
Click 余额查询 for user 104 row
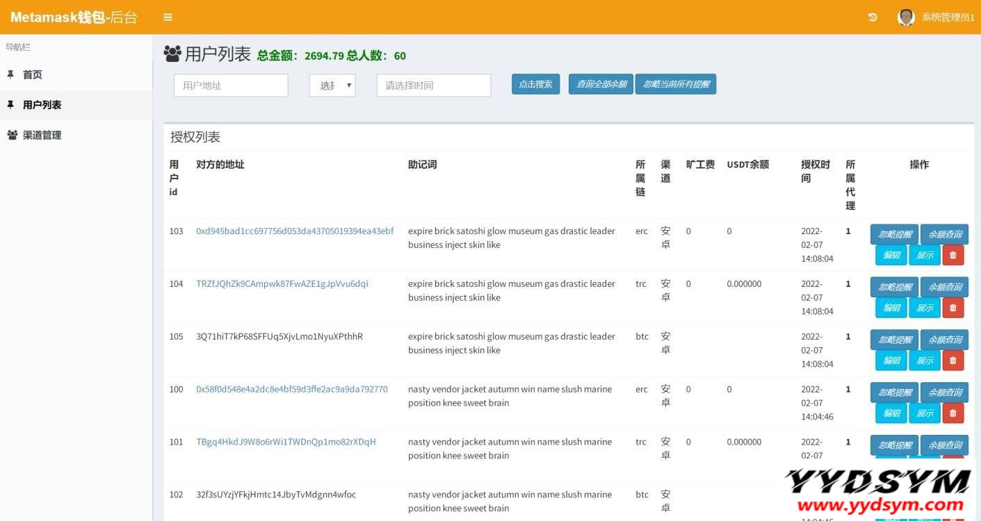(x=944, y=287)
